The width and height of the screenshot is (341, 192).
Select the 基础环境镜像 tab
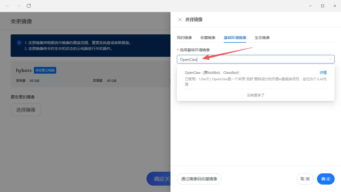[235, 38]
